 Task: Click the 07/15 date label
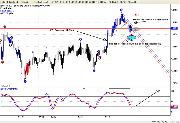coord(108,117)
